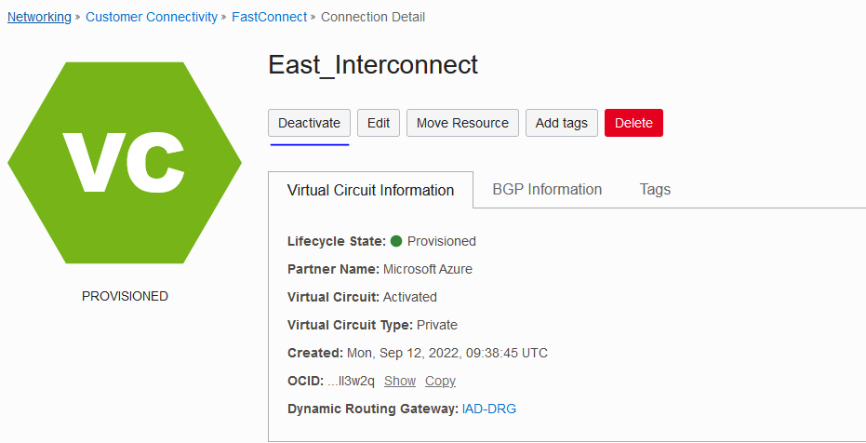Show the full OCID value
The width and height of the screenshot is (866, 443).
pos(400,381)
